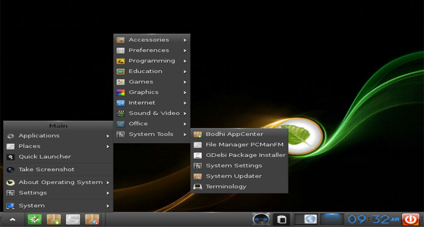Expand the Applications arrow in Main menu
The height and width of the screenshot is (227, 424).
[x=107, y=136]
